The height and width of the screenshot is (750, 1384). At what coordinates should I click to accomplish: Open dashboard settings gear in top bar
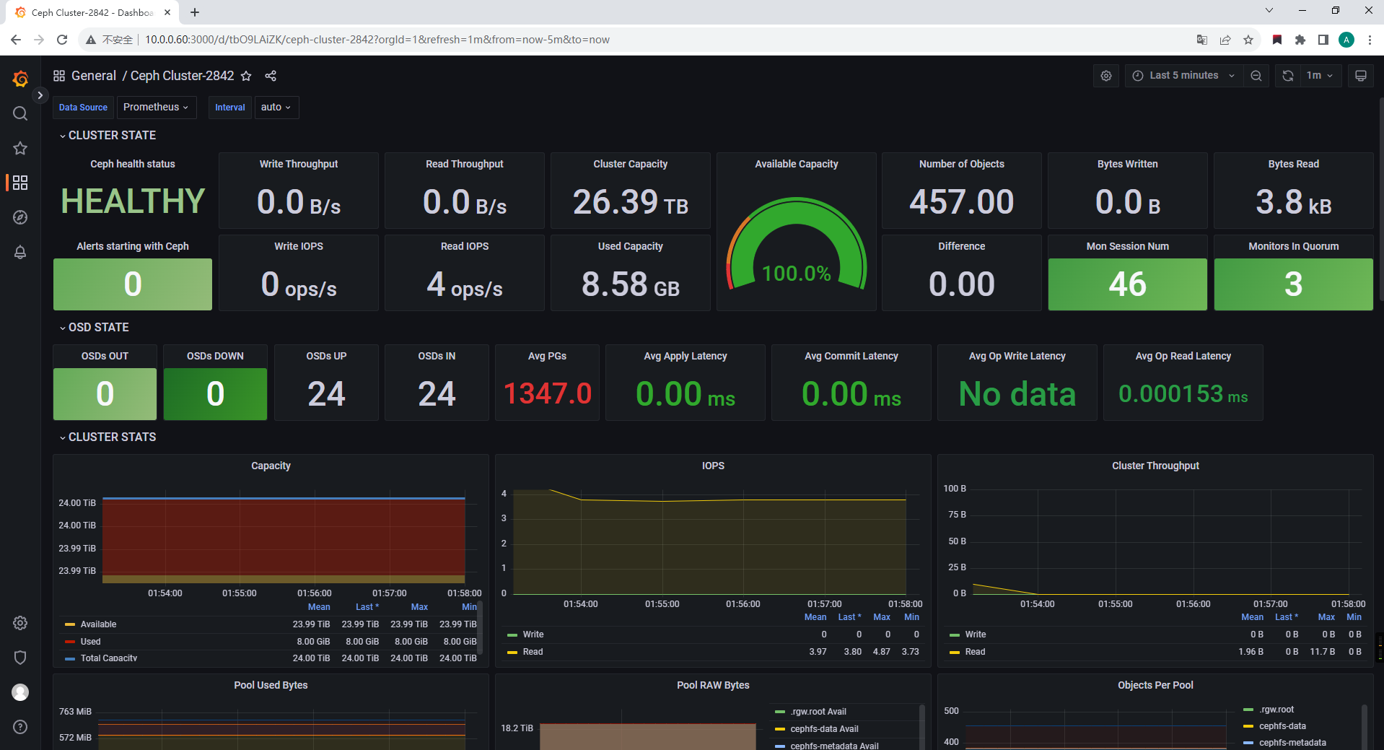1106,76
